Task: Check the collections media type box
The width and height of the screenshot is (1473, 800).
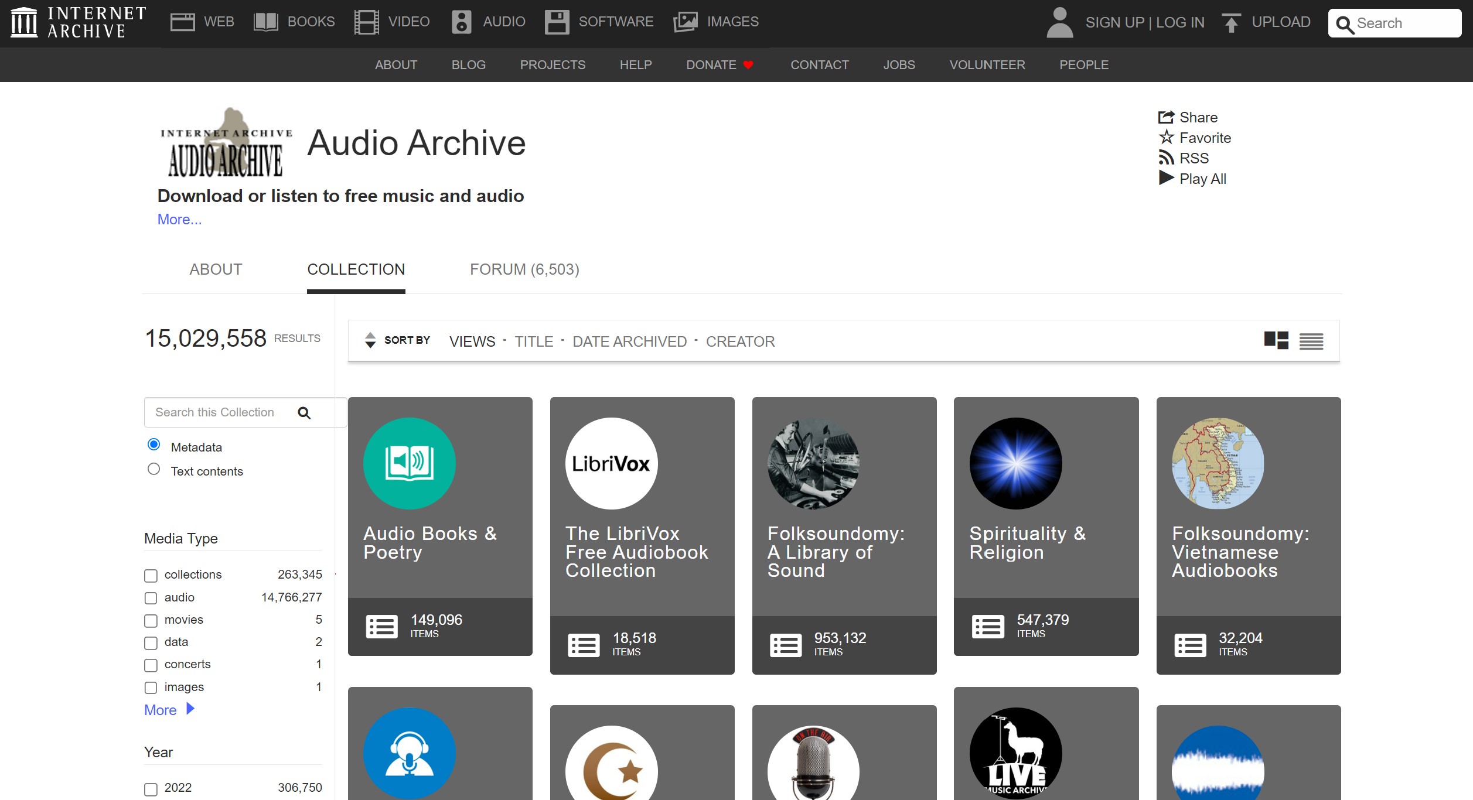Action: 151,576
